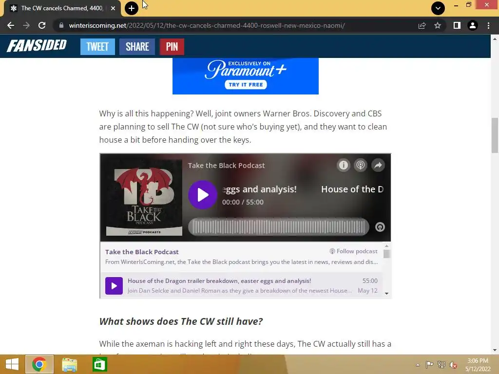
Task: Click the episode date May 12
Action: pos(367,291)
